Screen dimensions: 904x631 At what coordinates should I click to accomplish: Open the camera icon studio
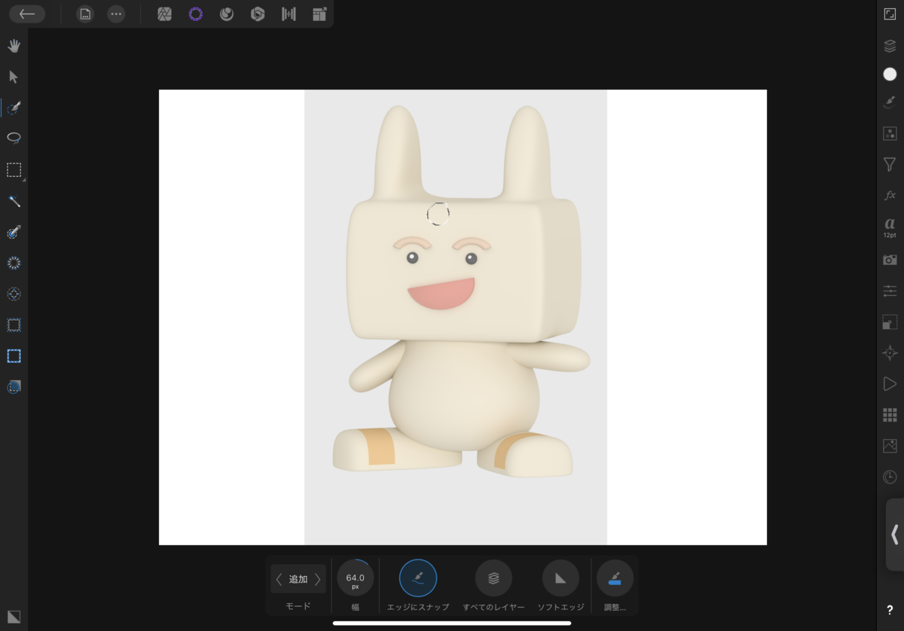(x=890, y=260)
